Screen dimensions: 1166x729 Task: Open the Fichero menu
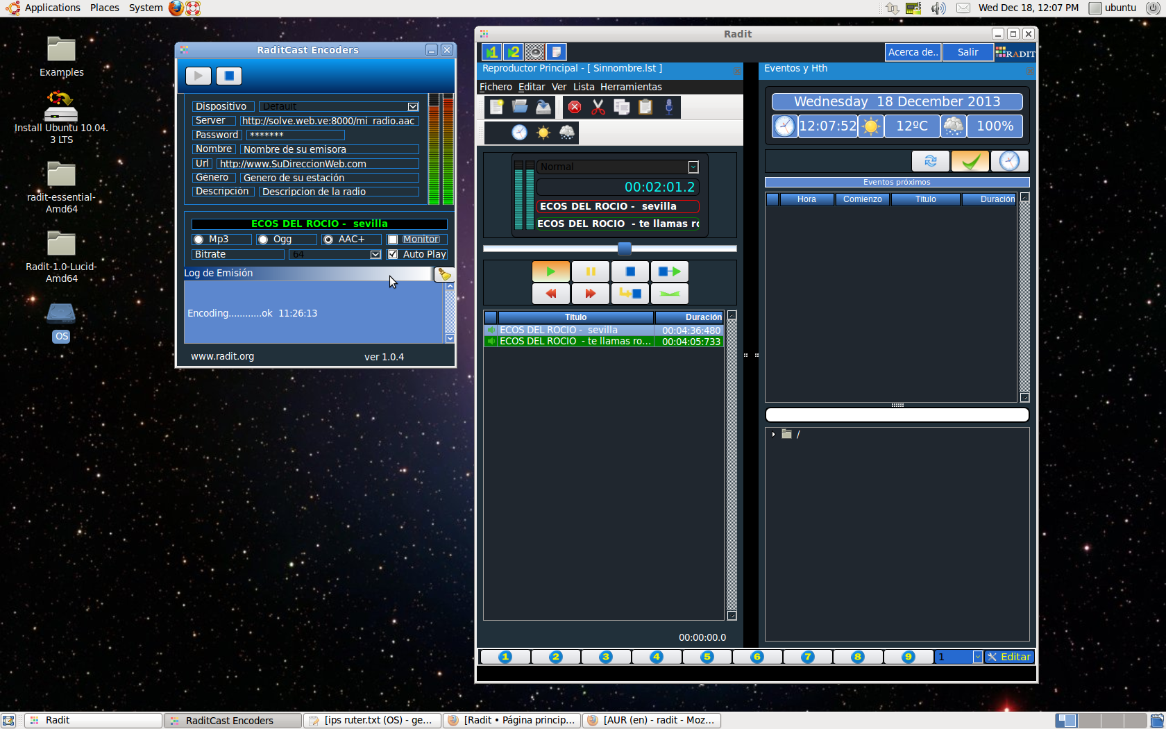[496, 87]
